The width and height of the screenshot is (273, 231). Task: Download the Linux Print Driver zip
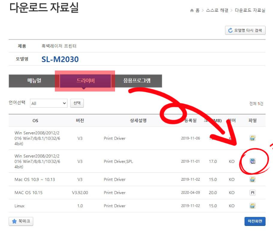coord(252,206)
